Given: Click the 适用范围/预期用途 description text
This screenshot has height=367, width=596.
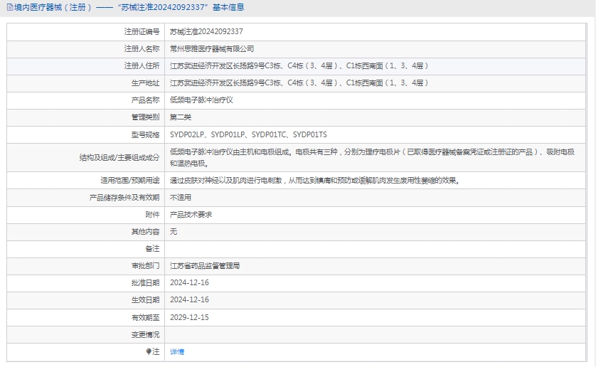Looking at the screenshot, I should pos(314,181).
